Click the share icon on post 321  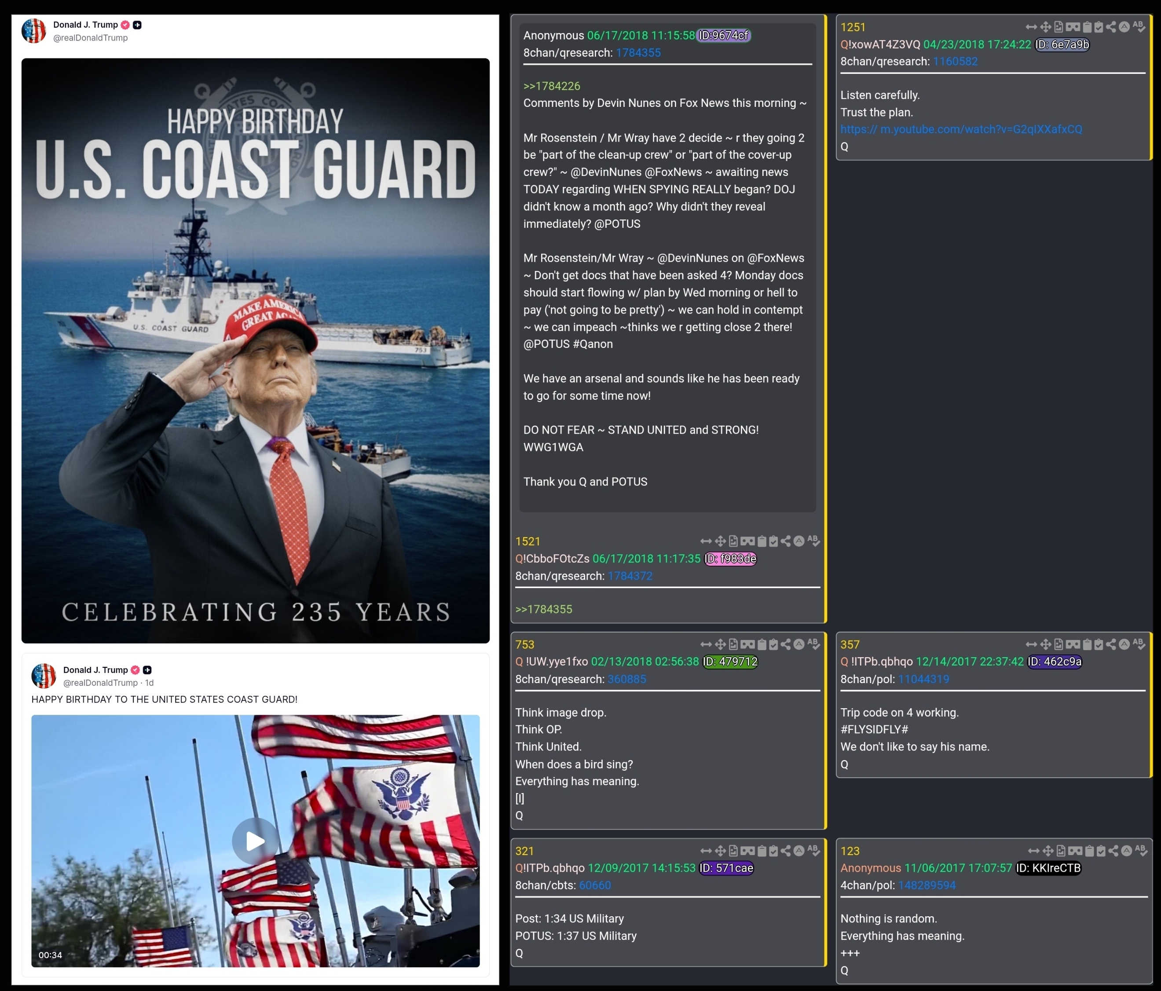pyautogui.click(x=786, y=851)
